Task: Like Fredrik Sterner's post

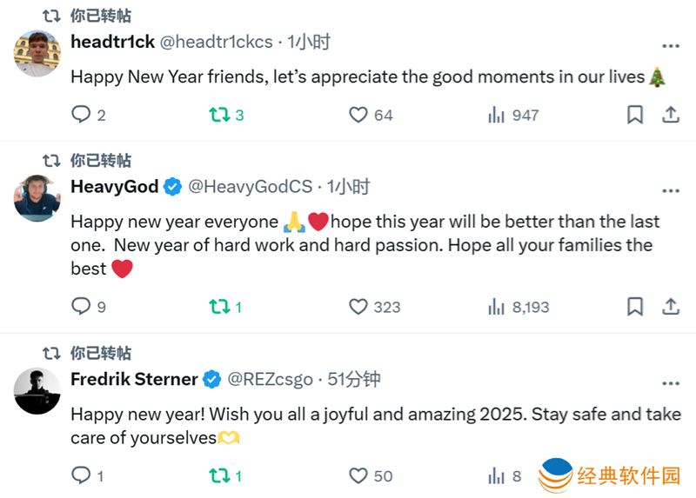Action: click(x=358, y=475)
